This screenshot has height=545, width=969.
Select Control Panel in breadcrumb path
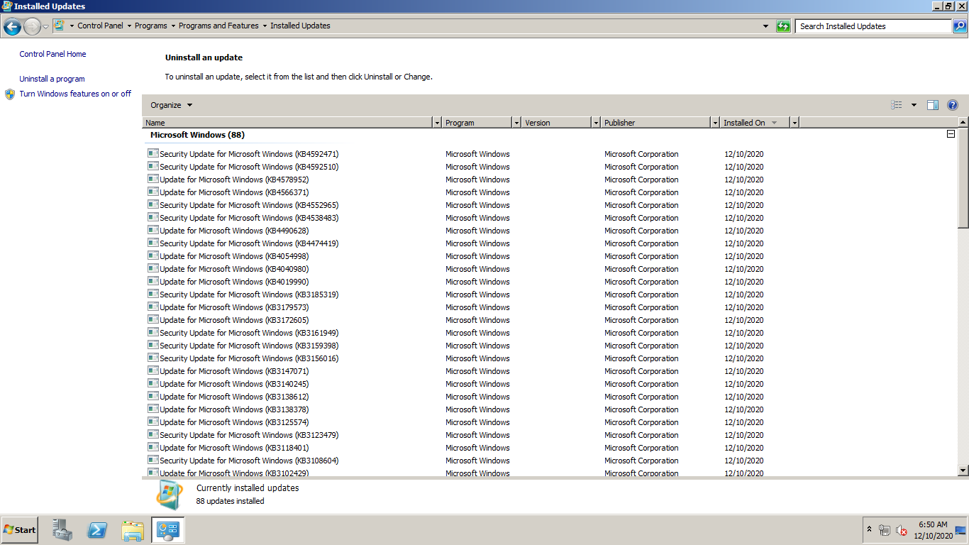pos(100,26)
